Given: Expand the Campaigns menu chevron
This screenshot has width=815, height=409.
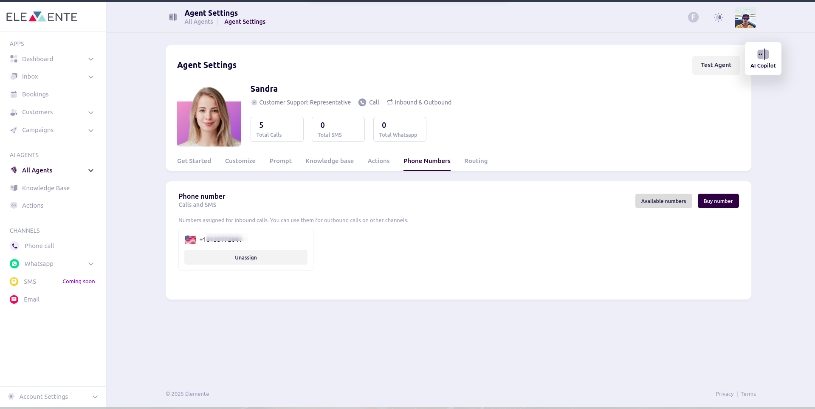Looking at the screenshot, I should click(91, 130).
